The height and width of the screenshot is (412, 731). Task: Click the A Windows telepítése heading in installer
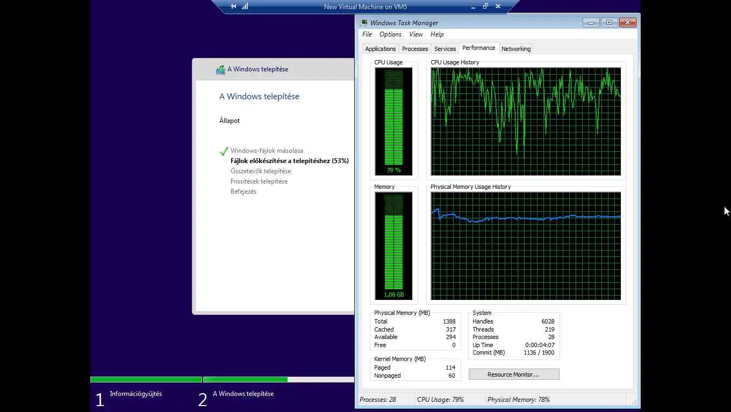tap(259, 97)
